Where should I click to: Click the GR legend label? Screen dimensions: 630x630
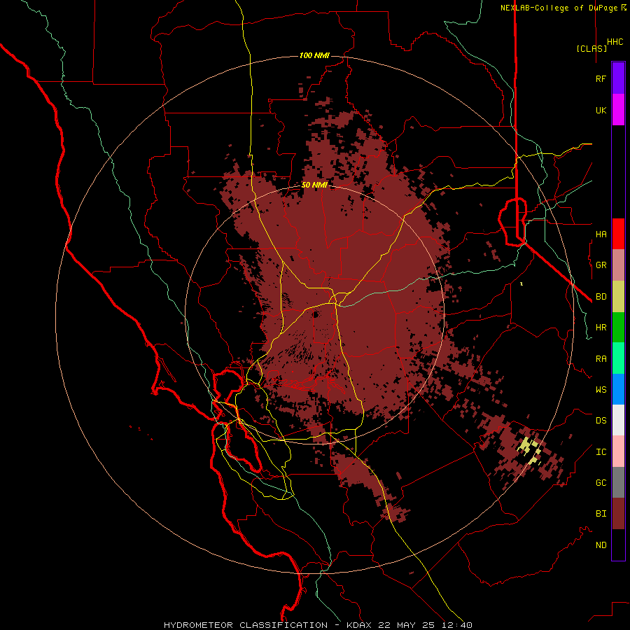click(601, 265)
